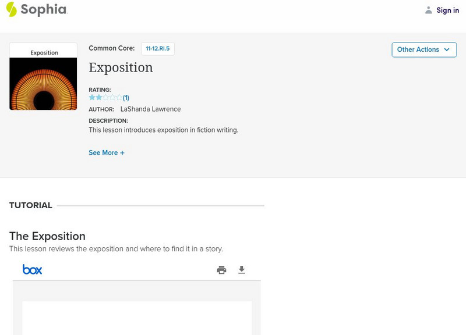Viewport: 466px width, 335px height.
Task: Click the rating count (1) link
Action: tap(126, 98)
